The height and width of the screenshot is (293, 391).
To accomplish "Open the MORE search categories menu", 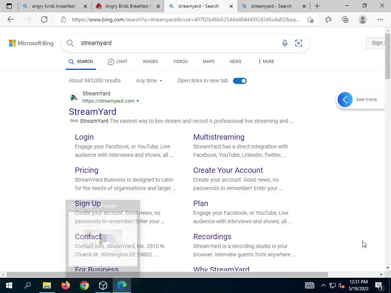I will tap(266, 61).
